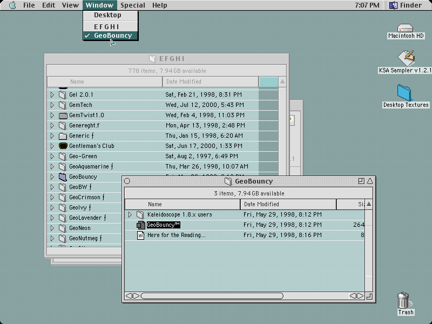Click the date 'Sat, Feb 21, 1998, 8:31 PM'
Screen dimensions: 432x324
click(x=204, y=95)
